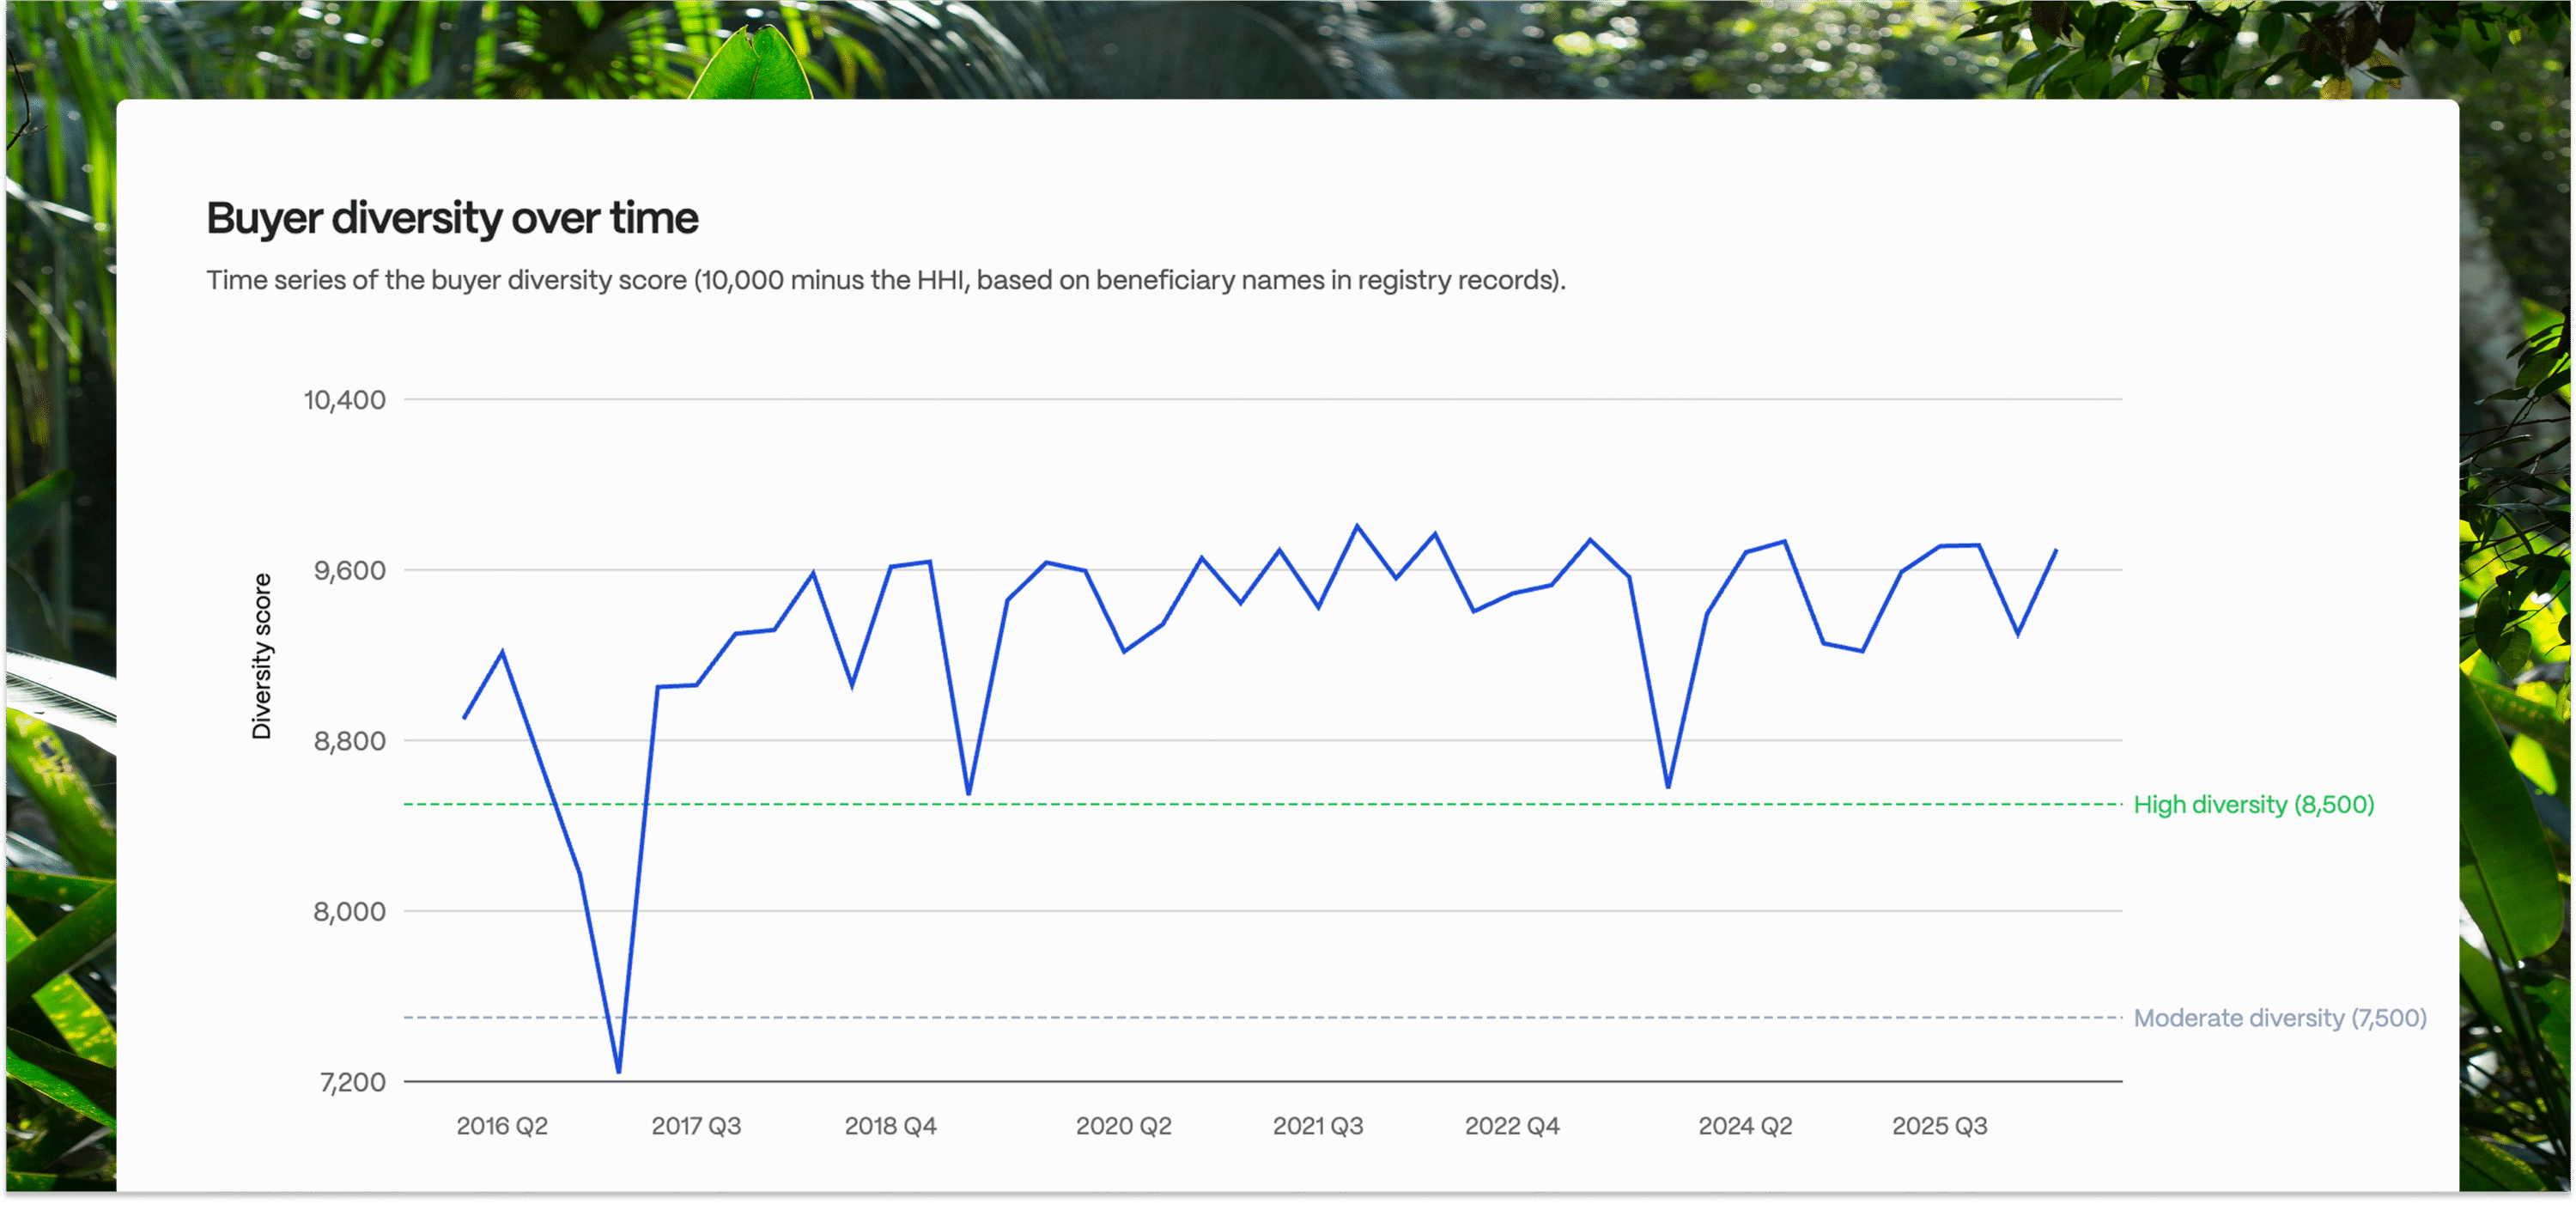Click the 2025 Q3 axis label
This screenshot has width=2576, height=1222.
coord(1939,1126)
